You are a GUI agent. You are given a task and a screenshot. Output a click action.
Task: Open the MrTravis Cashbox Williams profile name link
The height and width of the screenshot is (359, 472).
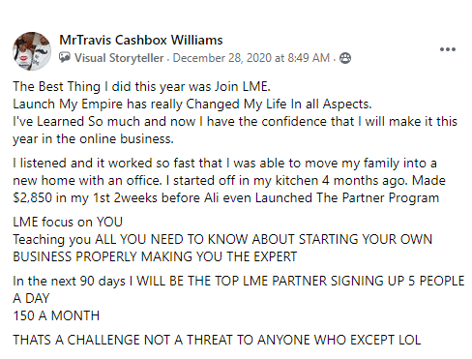pyautogui.click(x=141, y=40)
